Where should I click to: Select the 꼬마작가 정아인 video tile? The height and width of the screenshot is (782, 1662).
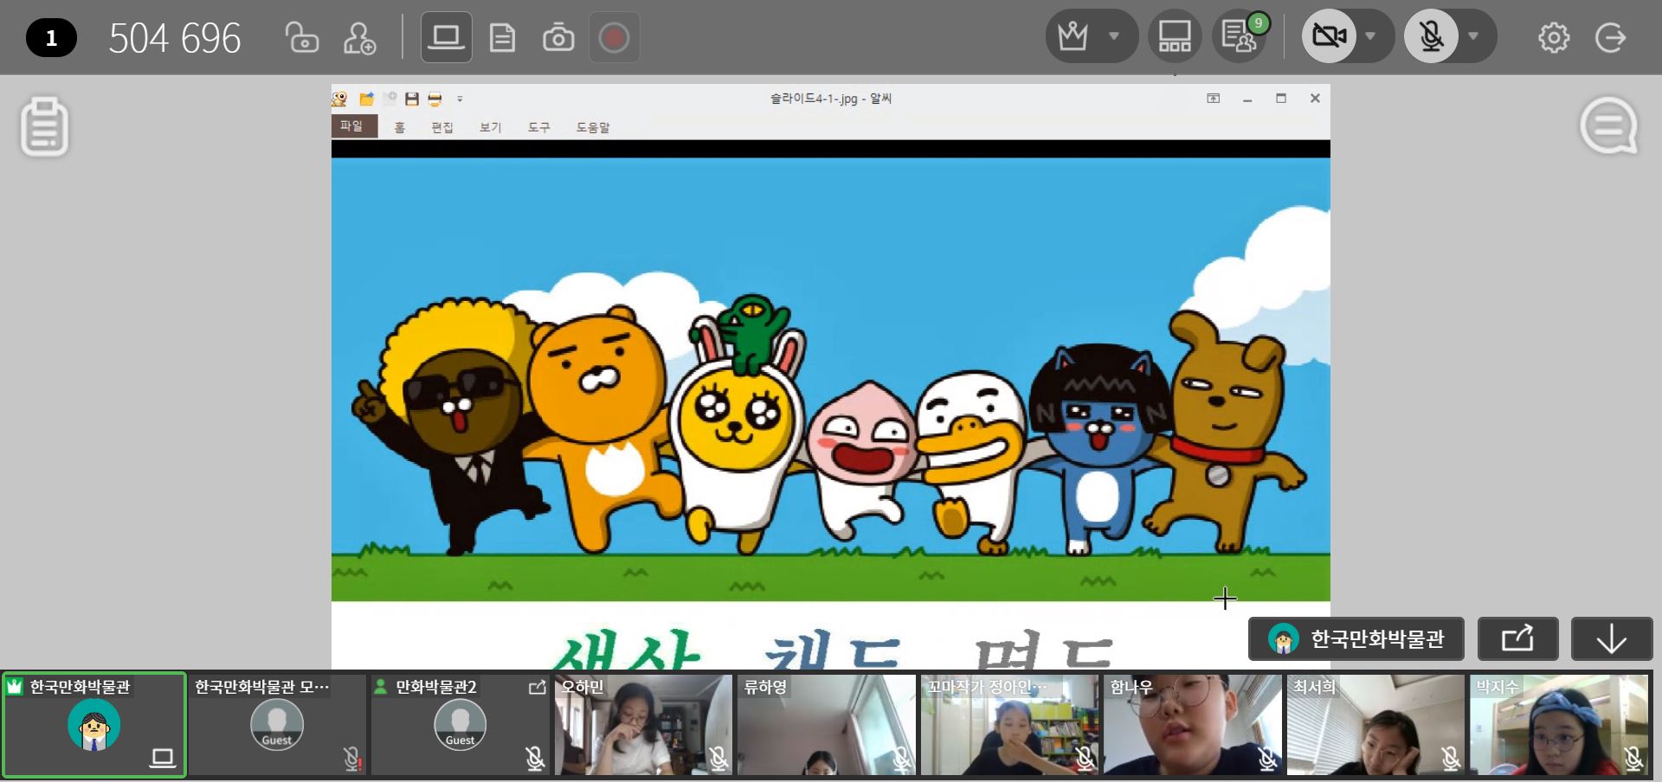[1009, 725]
